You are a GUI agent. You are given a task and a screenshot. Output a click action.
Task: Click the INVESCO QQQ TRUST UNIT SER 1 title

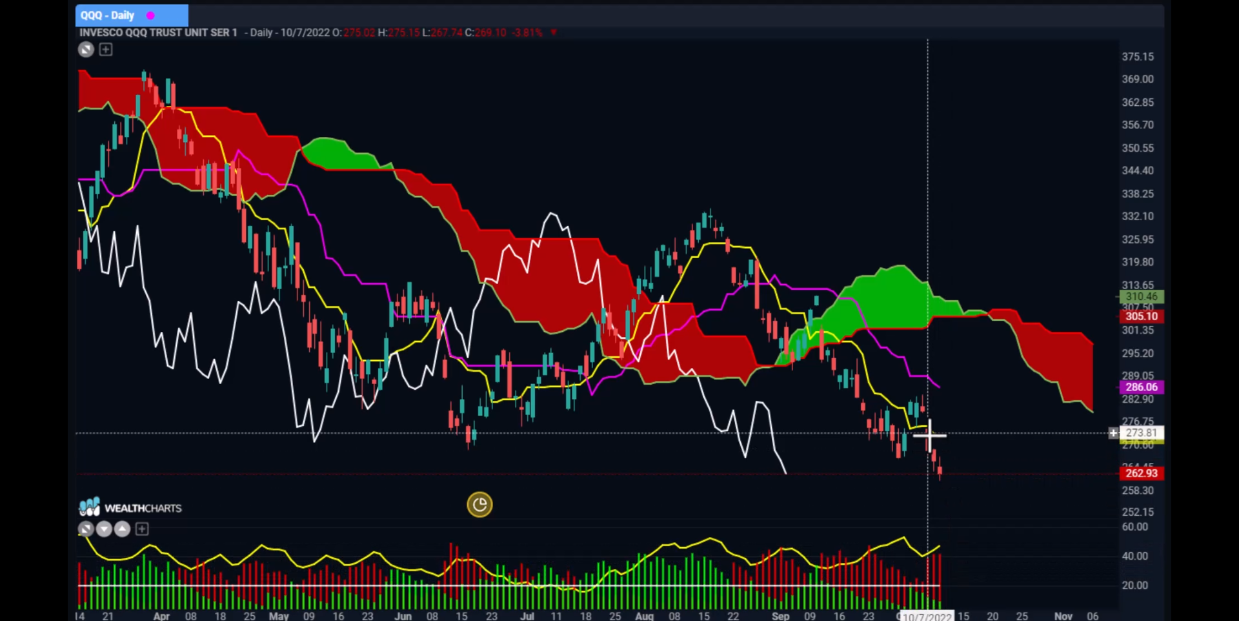[x=158, y=32]
